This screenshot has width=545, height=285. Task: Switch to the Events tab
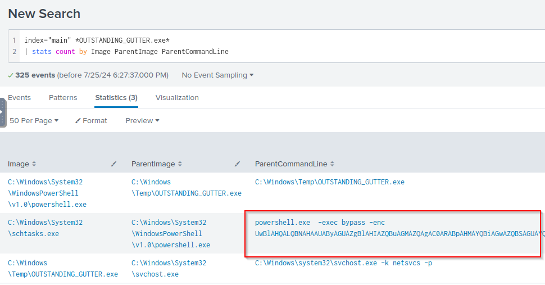[19, 98]
